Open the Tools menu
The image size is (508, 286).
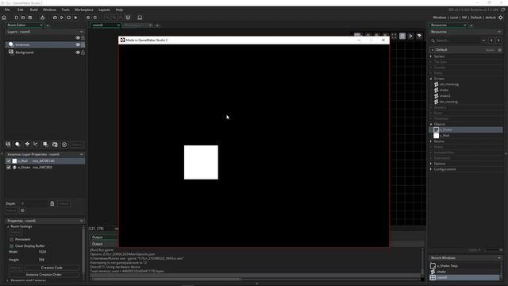(65, 10)
